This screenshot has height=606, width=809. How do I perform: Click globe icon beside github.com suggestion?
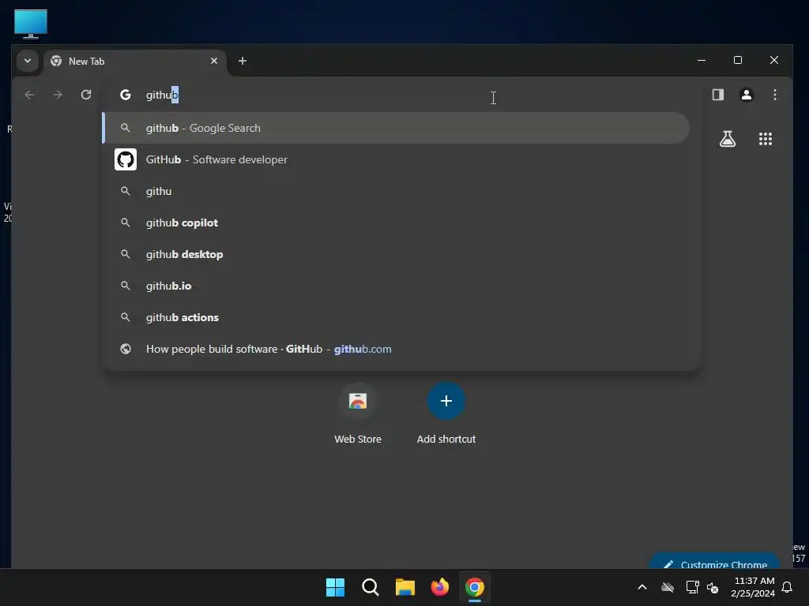tap(126, 349)
